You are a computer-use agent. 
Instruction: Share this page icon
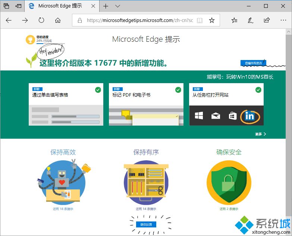tap(267, 20)
